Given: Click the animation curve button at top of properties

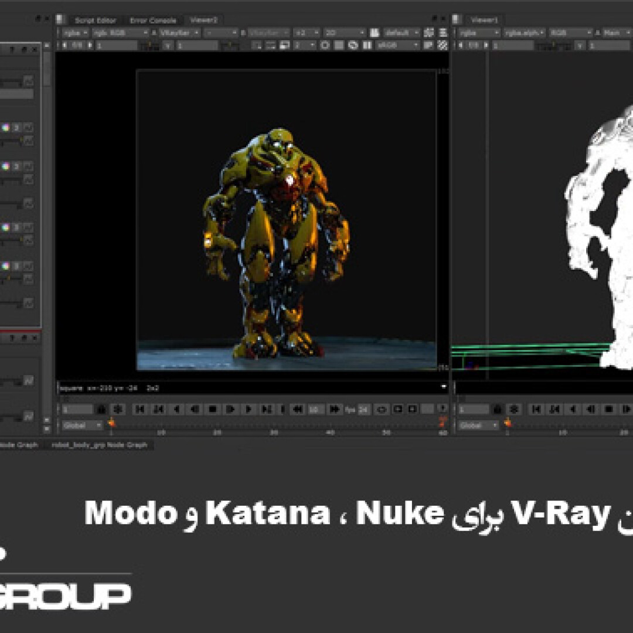Looking at the screenshot, I should tap(29, 81).
